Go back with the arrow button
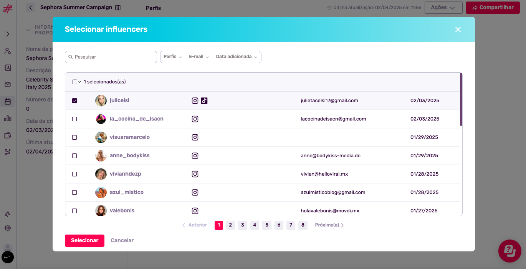Image resolution: width=526 pixels, height=269 pixels. [31, 8]
